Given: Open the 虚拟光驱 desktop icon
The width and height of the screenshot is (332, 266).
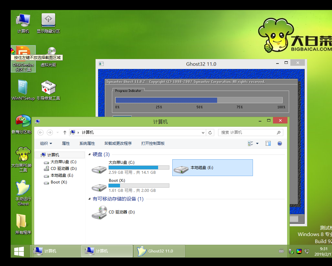Looking at the screenshot, I should pyautogui.click(x=48, y=57).
